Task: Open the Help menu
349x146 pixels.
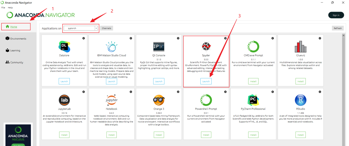Action: coord(10,7)
